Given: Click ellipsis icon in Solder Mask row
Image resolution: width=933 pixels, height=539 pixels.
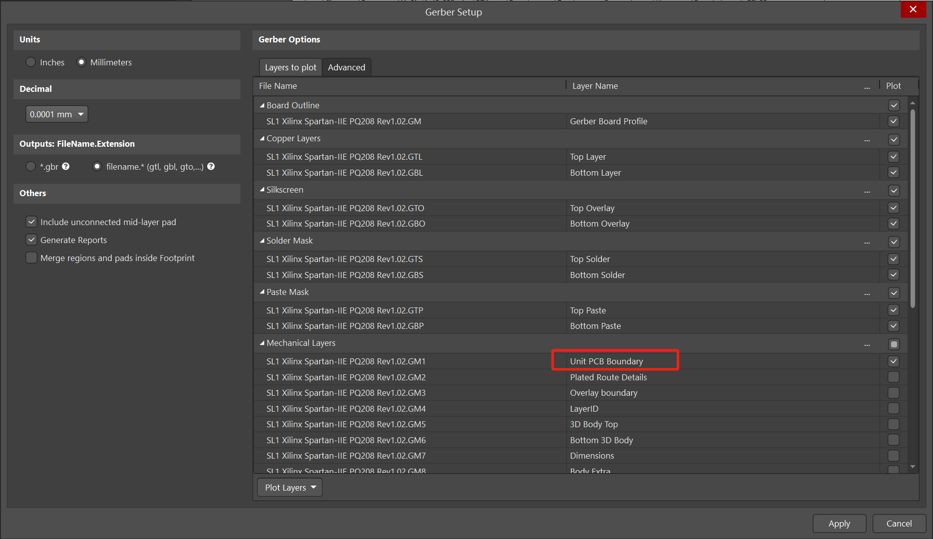Looking at the screenshot, I should coord(867,242).
